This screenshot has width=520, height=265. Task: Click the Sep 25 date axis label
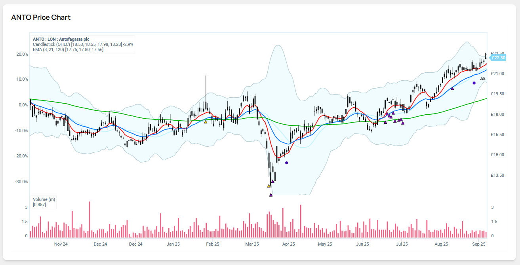(x=479, y=244)
